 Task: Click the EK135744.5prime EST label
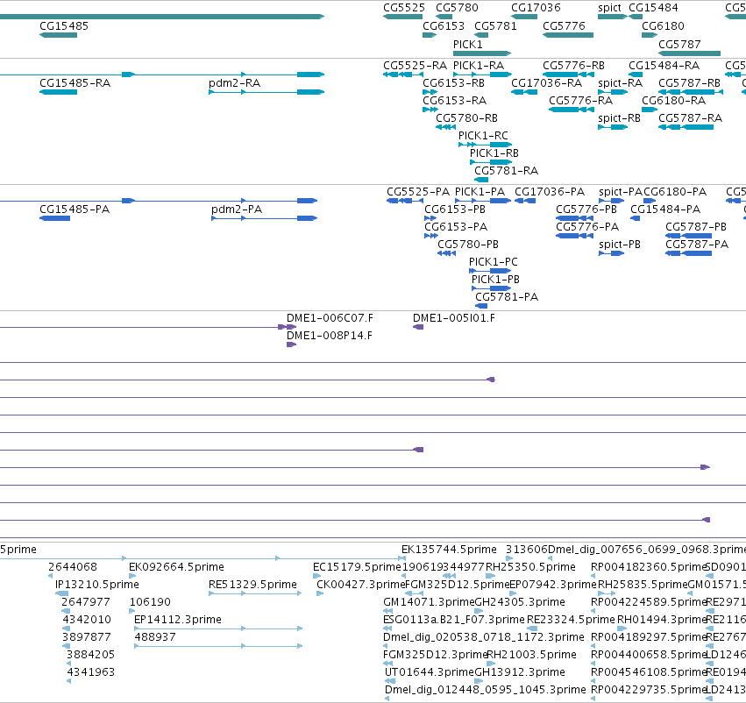[x=449, y=550]
